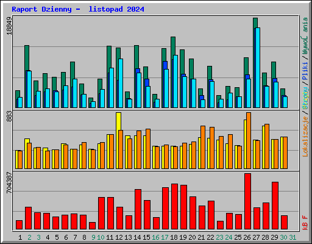Click the 883 axis value

pyautogui.click(x=9, y=117)
